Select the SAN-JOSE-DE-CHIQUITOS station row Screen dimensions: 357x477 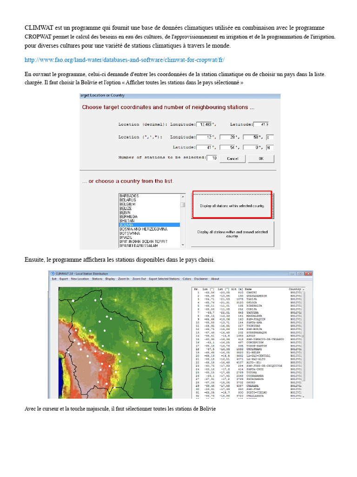247,366
